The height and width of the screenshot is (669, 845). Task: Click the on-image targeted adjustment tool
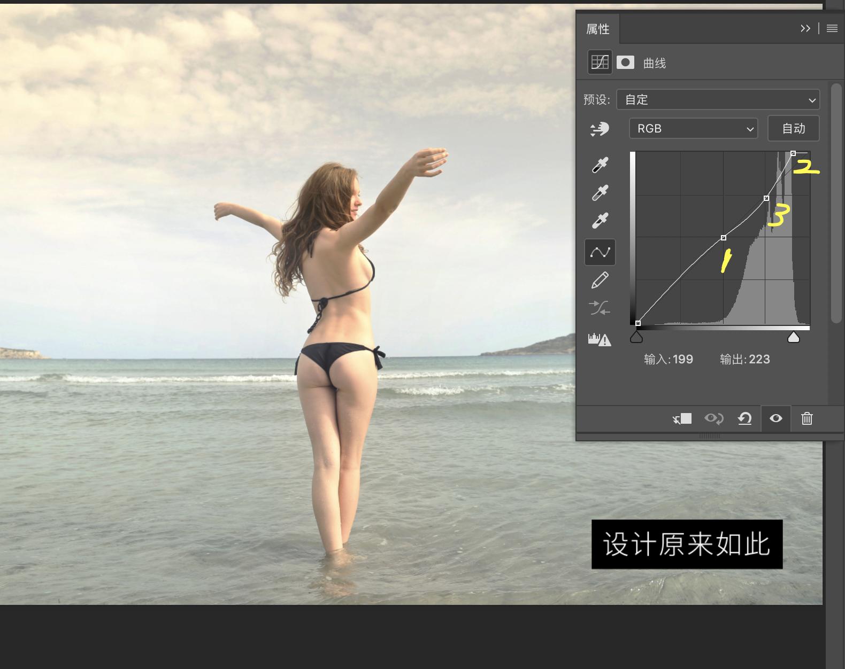[600, 129]
